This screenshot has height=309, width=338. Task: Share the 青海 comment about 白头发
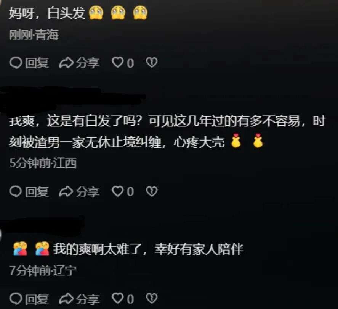(79, 63)
